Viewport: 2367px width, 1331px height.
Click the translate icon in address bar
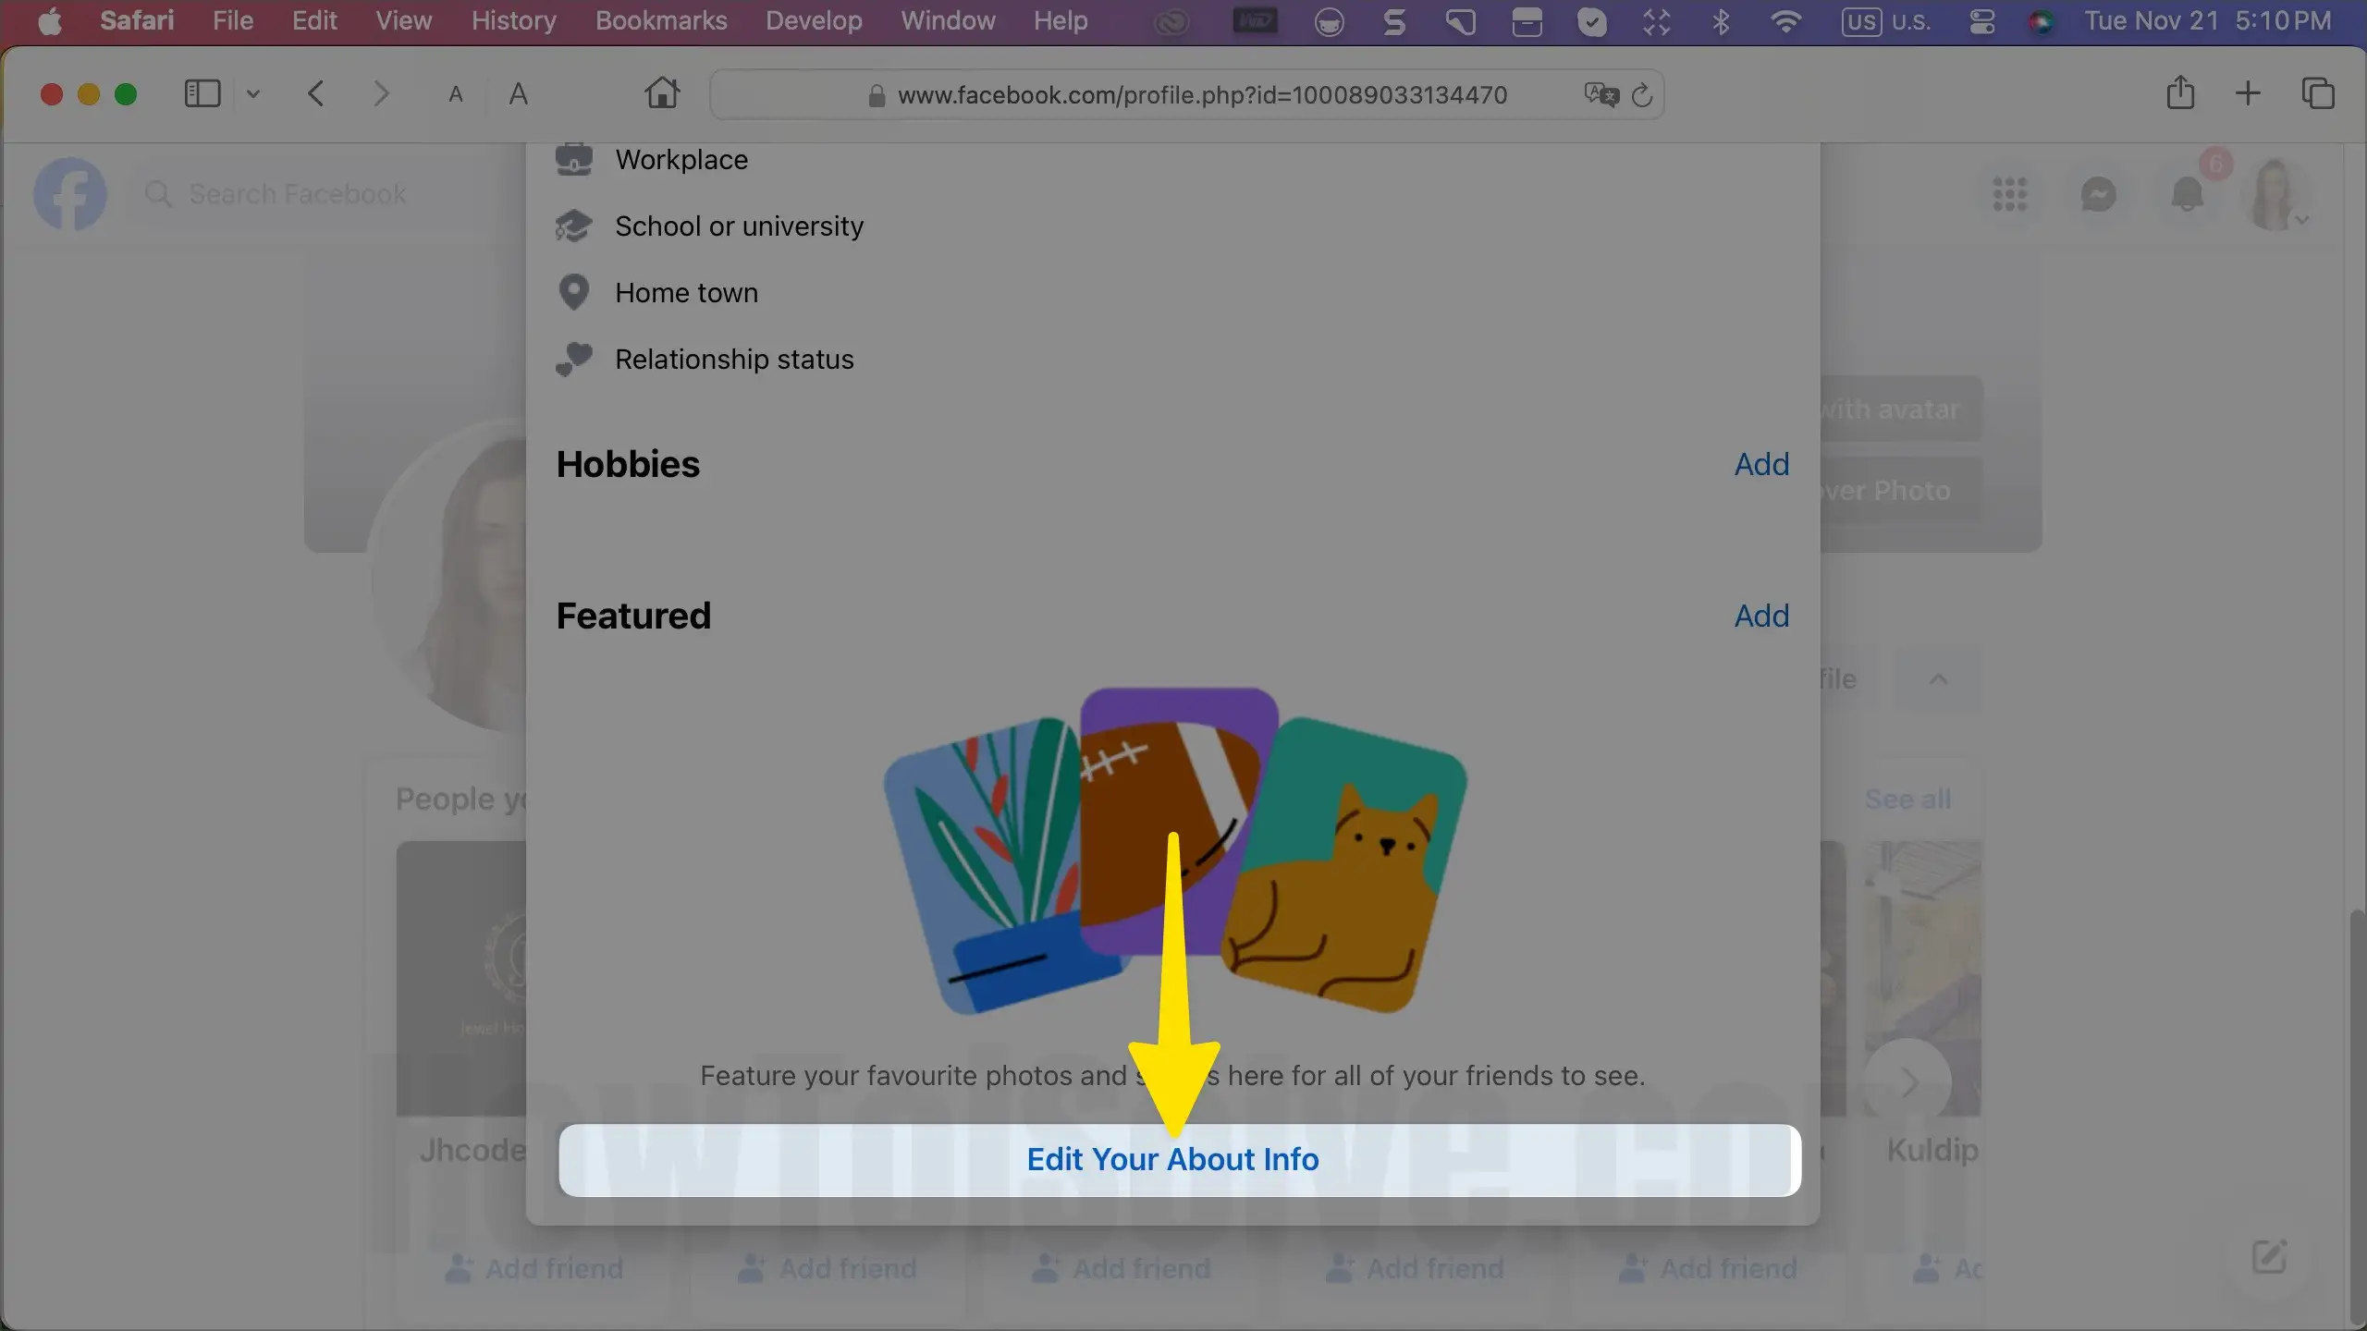(1600, 94)
